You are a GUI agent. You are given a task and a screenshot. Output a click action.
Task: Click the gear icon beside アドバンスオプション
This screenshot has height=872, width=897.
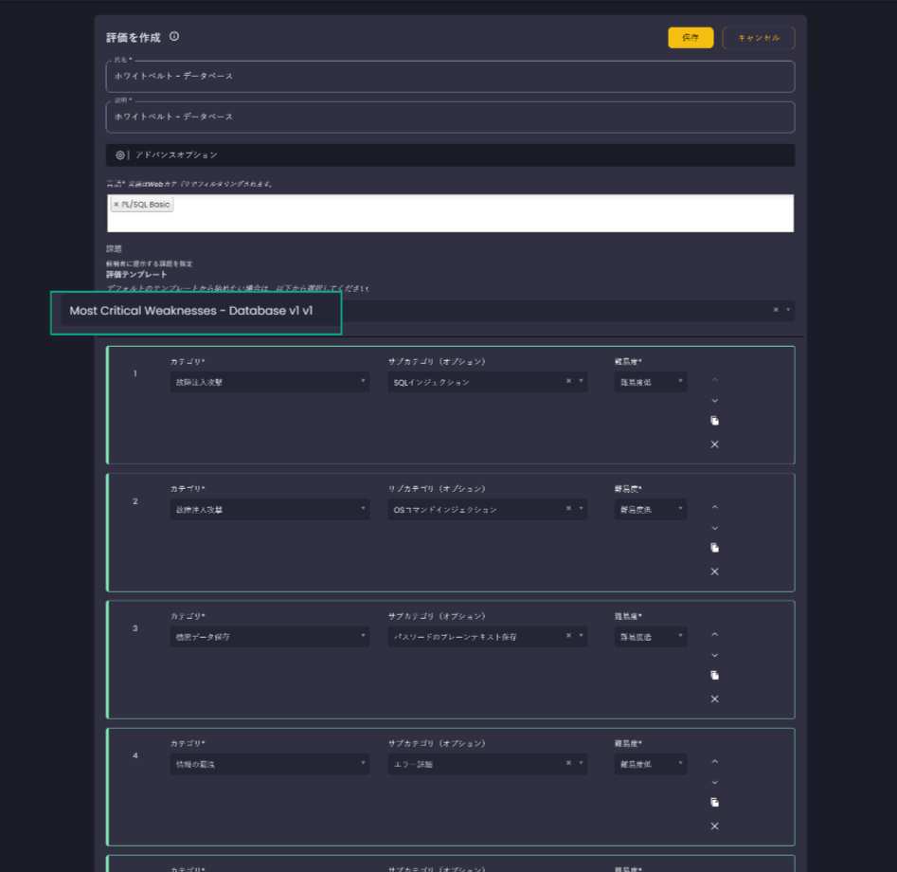[x=120, y=155]
